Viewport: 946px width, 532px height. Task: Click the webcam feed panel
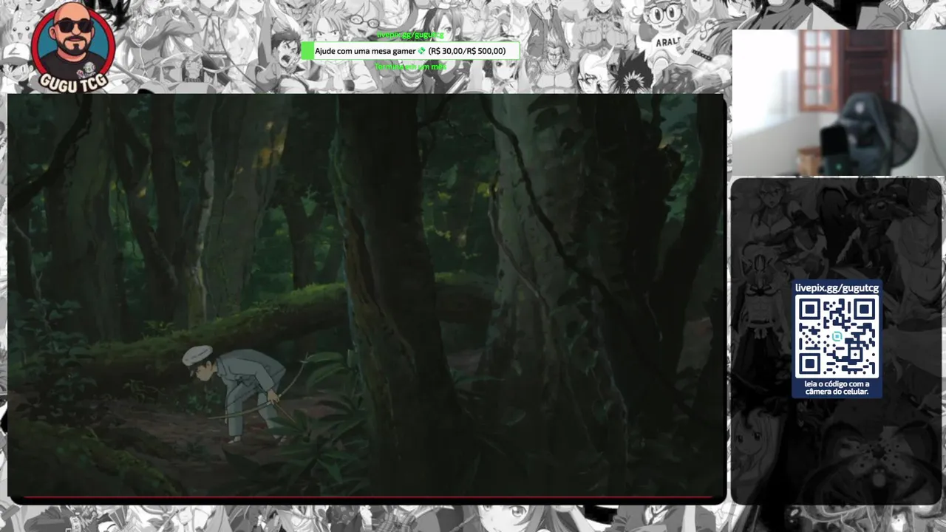coord(839,103)
